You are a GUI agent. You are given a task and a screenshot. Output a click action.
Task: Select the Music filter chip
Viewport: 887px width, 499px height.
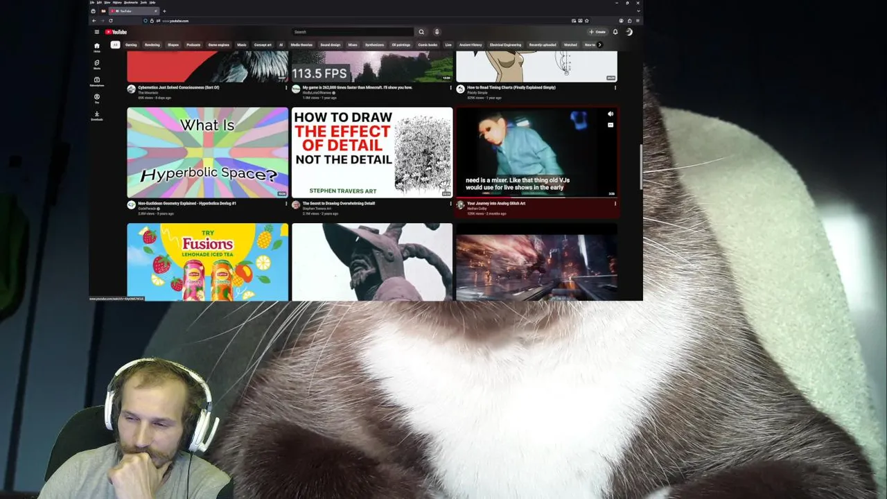[x=242, y=45]
